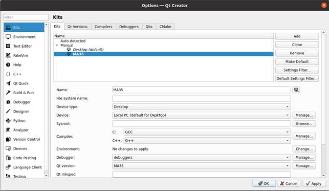The width and height of the screenshot is (329, 191).
Task: Click Browse... for Sysroot
Action: [304, 123]
